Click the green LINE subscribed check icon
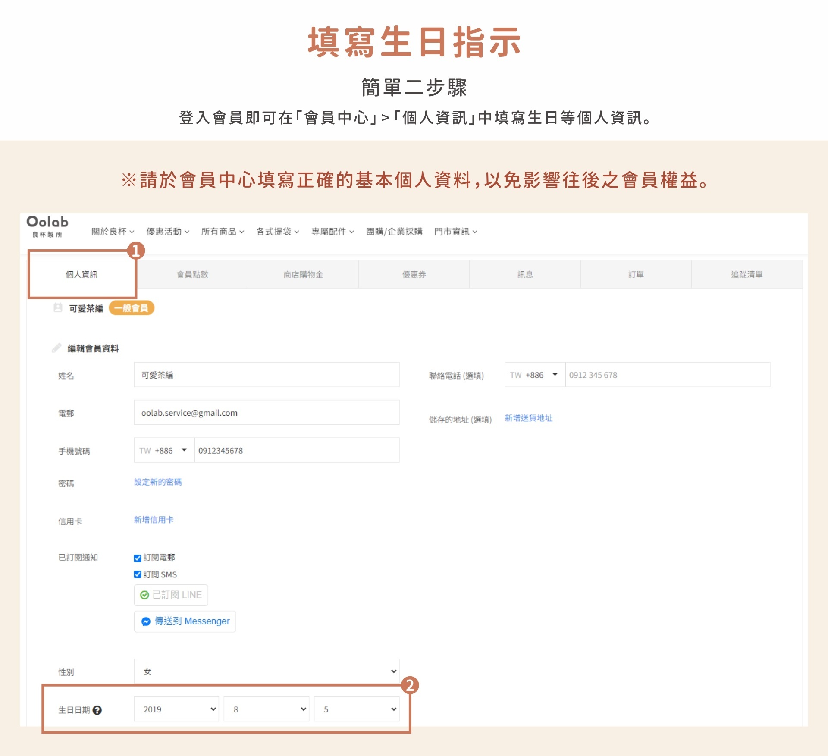The image size is (828, 756). [x=145, y=595]
